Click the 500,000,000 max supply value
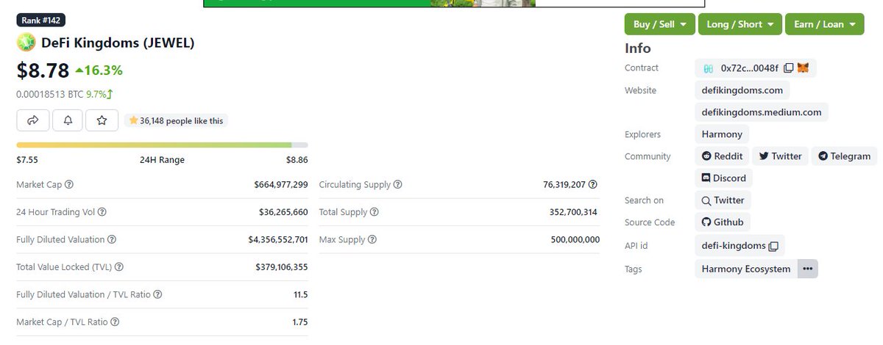Screen dimensions: 883x345 tap(575, 239)
